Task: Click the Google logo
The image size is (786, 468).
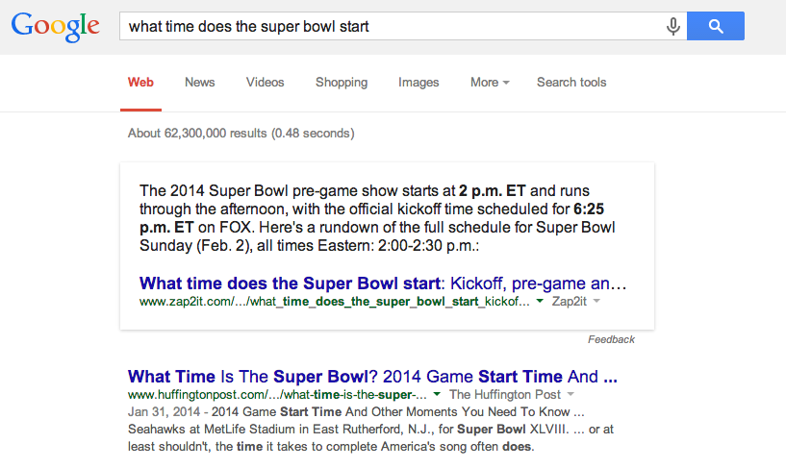Action: tap(56, 27)
